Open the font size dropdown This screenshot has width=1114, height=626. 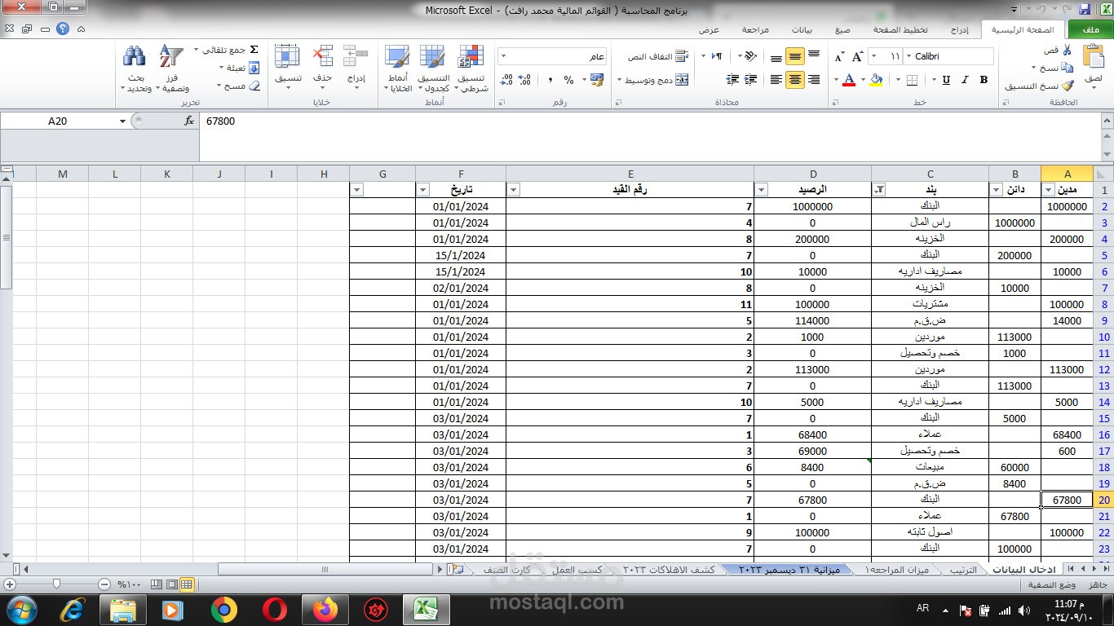pos(874,56)
